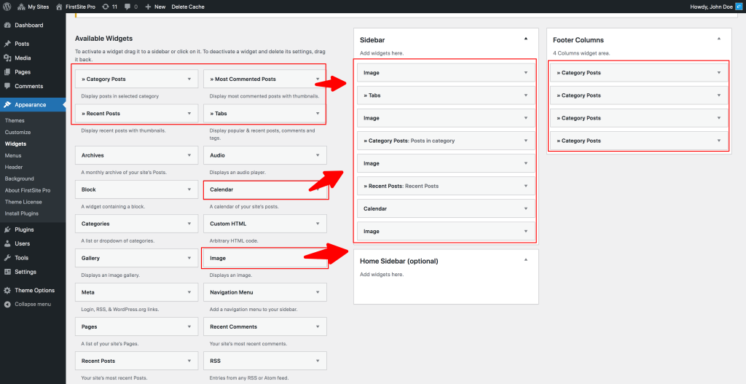The height and width of the screenshot is (384, 746).
Task: Click the WordPress logo icon
Action: click(7, 7)
